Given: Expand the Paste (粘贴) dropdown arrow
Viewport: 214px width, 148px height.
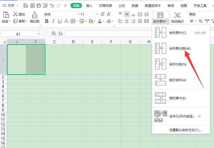Looking at the screenshot, I should 9,21.
